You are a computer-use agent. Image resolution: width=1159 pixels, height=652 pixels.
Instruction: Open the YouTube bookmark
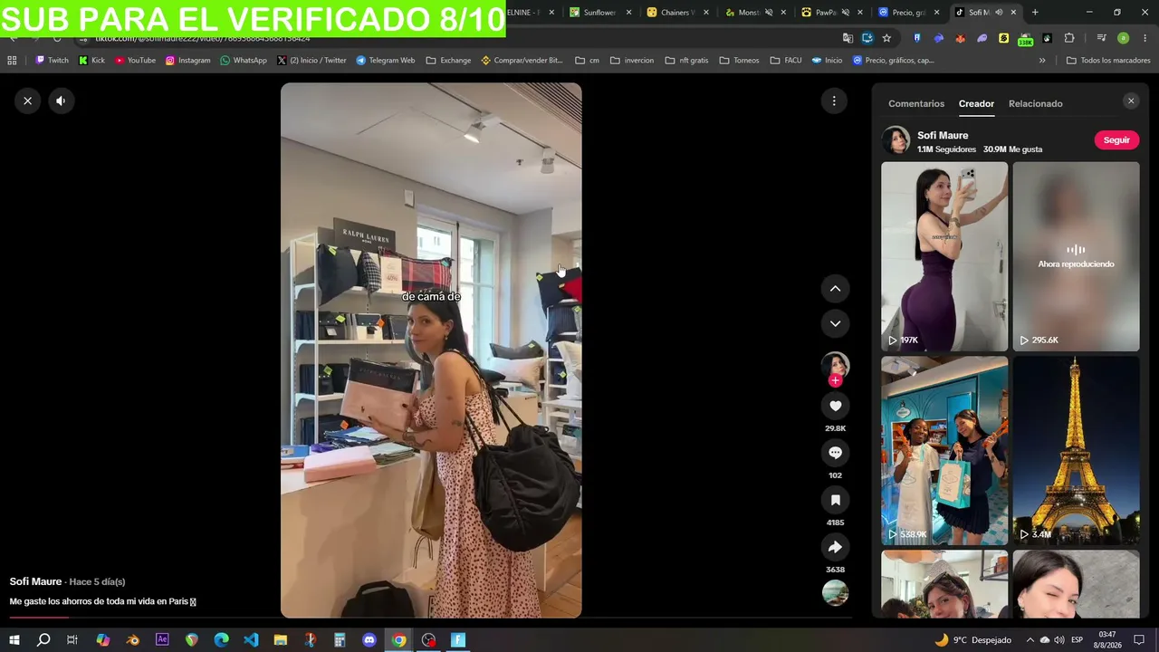click(x=135, y=61)
